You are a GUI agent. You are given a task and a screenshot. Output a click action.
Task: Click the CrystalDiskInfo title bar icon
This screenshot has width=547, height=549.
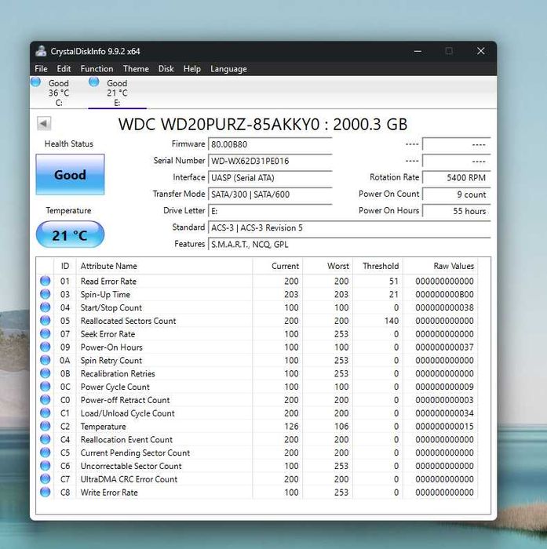click(41, 51)
